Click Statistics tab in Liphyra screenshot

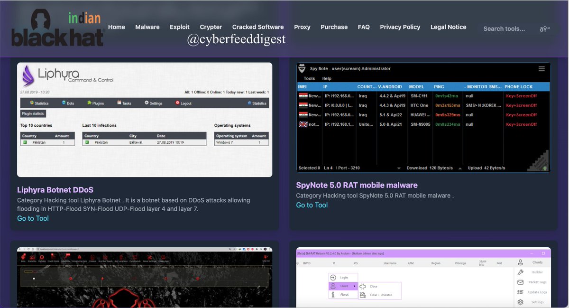(39, 103)
